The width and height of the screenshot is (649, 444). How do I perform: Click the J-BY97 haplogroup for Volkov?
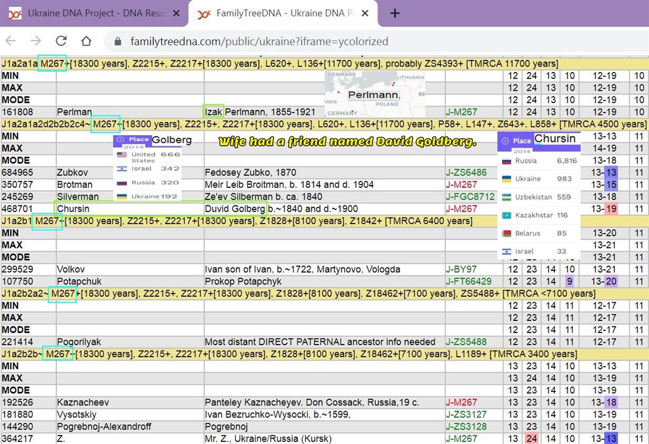(461, 269)
